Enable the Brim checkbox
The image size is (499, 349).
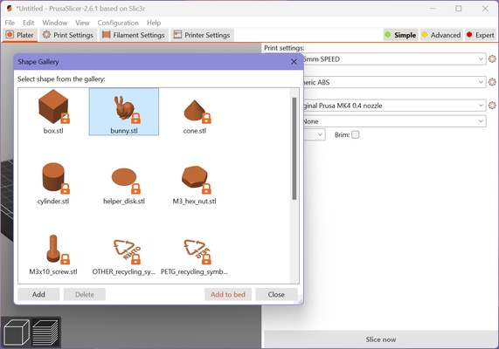coord(356,134)
